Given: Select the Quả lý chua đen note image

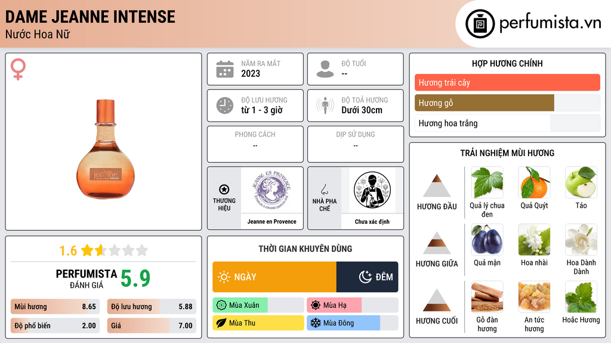Looking at the screenshot, I should tap(487, 183).
